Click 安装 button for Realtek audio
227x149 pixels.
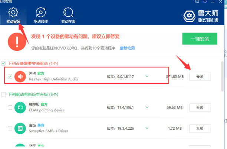pos(200,77)
